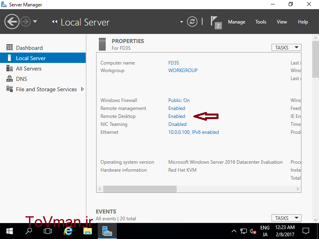Click the ENG JA language indicator

click(265, 231)
